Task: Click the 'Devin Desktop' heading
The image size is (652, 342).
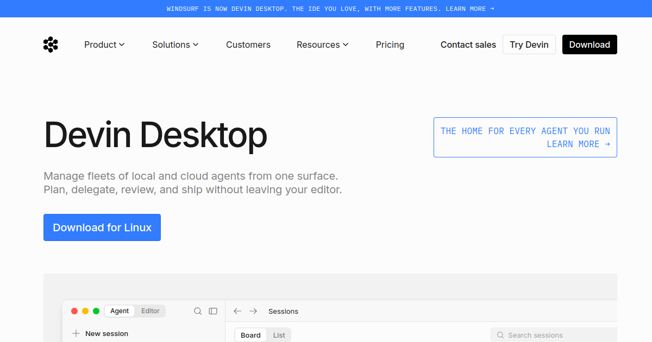Action: [155, 135]
